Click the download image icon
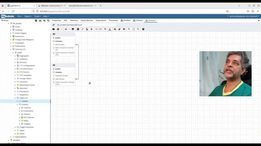This screenshot has width=261, height=146. coord(73,29)
